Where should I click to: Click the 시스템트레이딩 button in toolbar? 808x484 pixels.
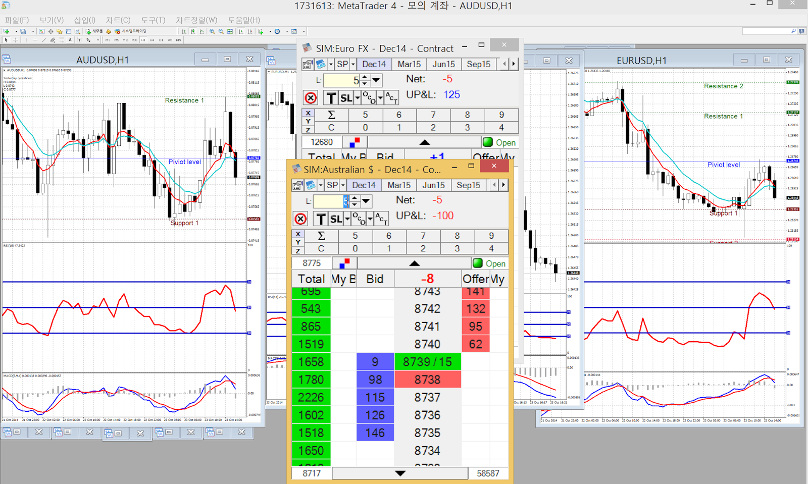(x=131, y=31)
